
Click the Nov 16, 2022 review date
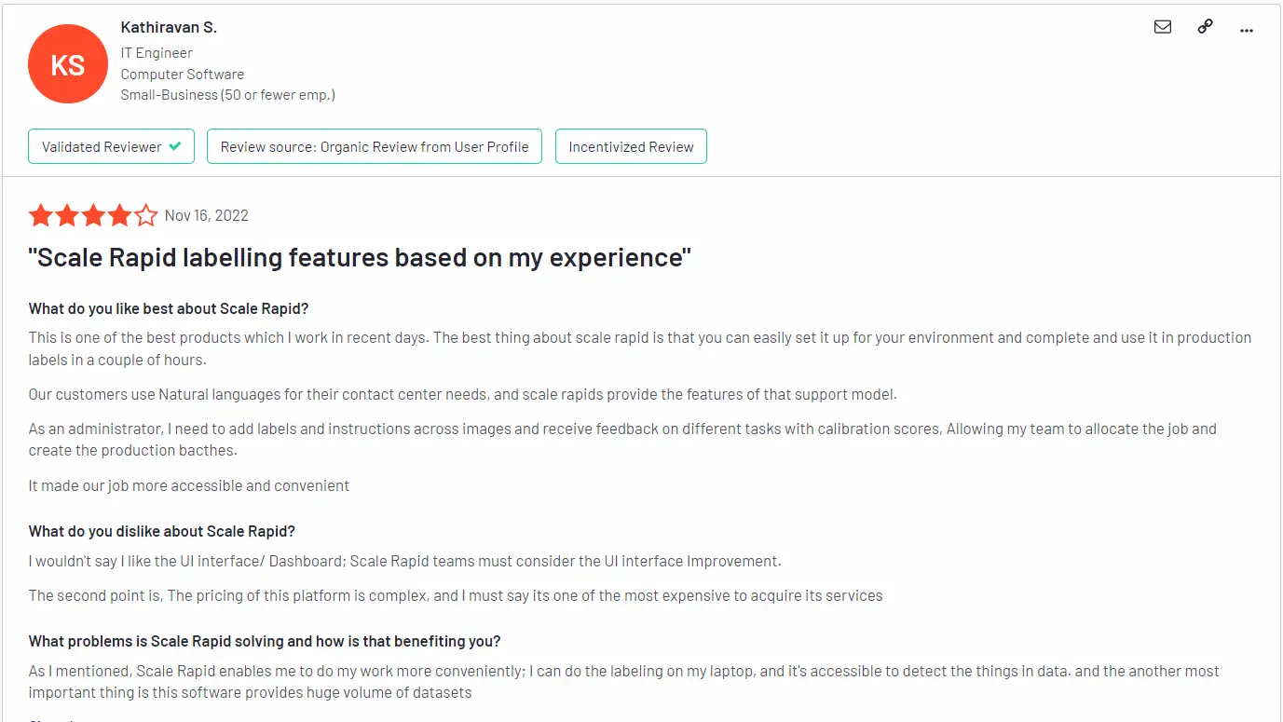click(x=207, y=216)
